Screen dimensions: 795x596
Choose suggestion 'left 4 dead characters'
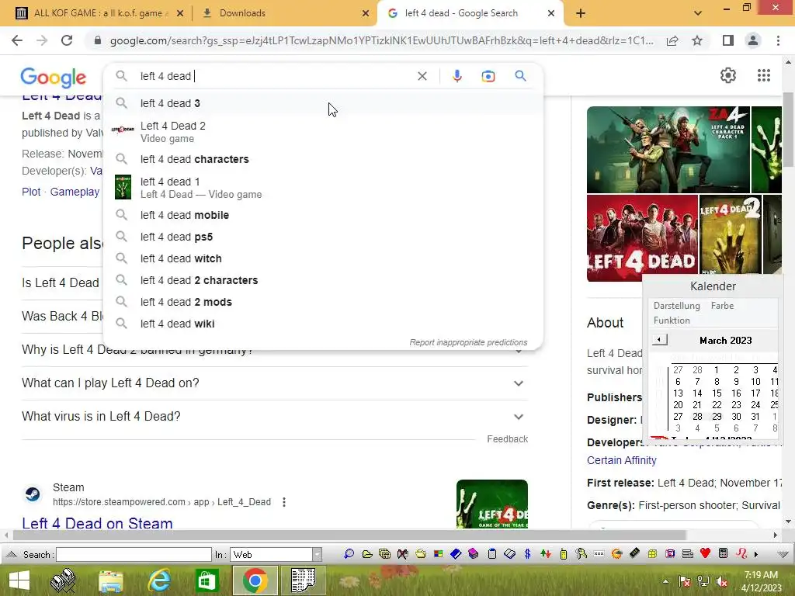coord(323,159)
